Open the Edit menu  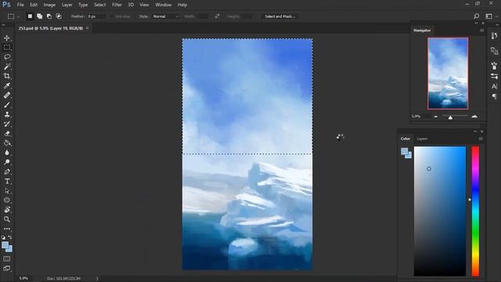34,5
